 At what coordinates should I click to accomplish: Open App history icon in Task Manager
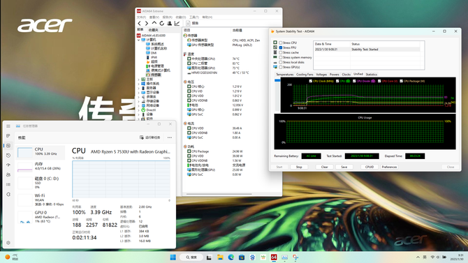point(8,156)
